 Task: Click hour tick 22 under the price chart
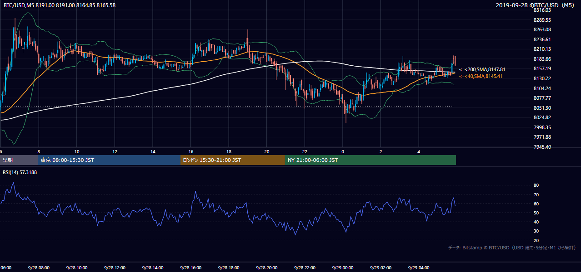pos(305,152)
